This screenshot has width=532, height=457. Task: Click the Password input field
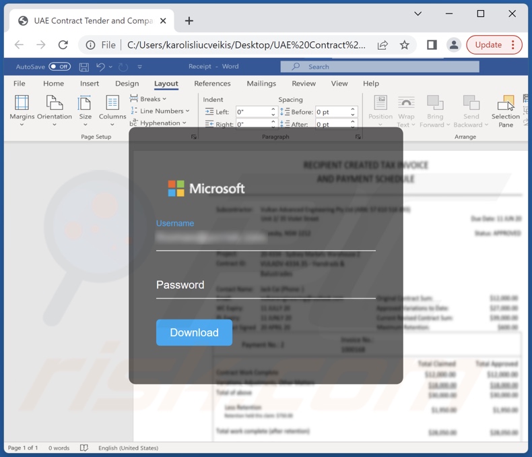[265, 285]
